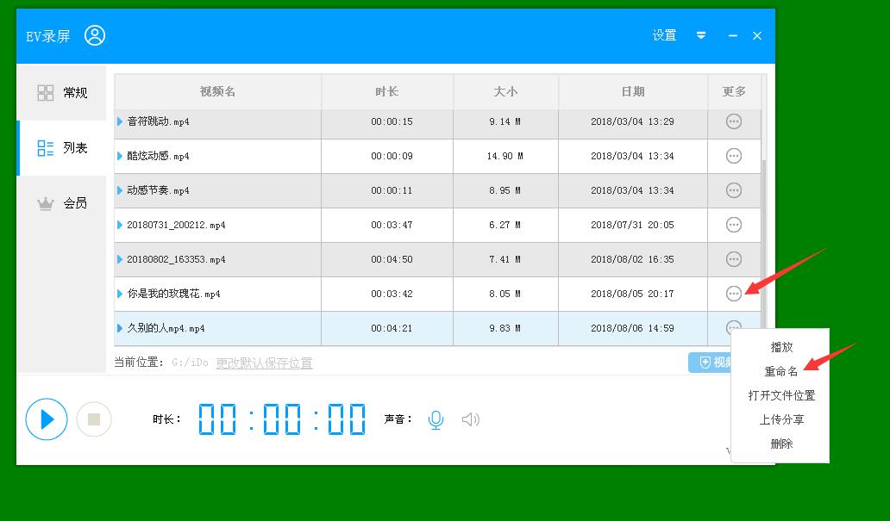Click the add 视频 icon at bottom right
This screenshot has height=521, width=890.
pos(707,363)
